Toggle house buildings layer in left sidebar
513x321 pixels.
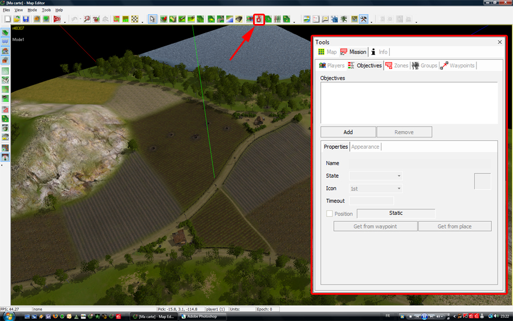click(x=5, y=51)
